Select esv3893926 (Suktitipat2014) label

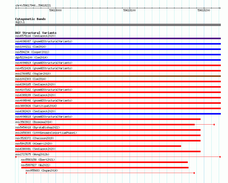pyautogui.click(x=36, y=106)
